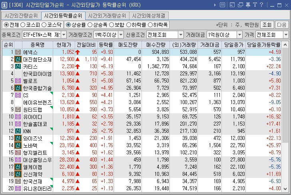Click the 증 badge icon beside 한솔홈데코

click(x=18, y=124)
